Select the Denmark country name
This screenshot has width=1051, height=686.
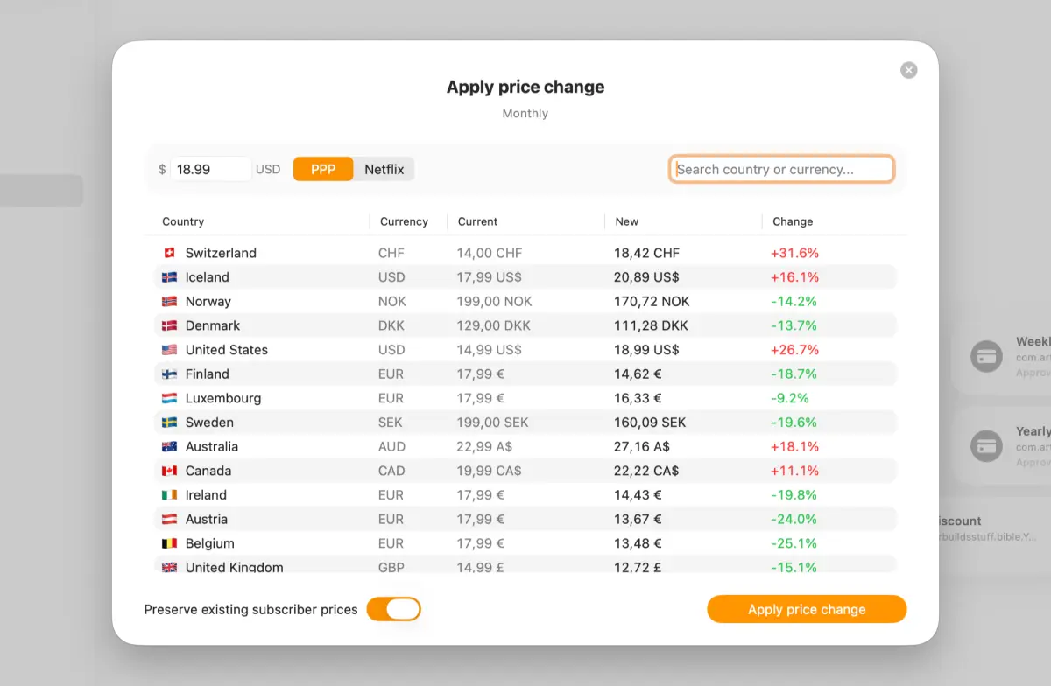point(213,325)
